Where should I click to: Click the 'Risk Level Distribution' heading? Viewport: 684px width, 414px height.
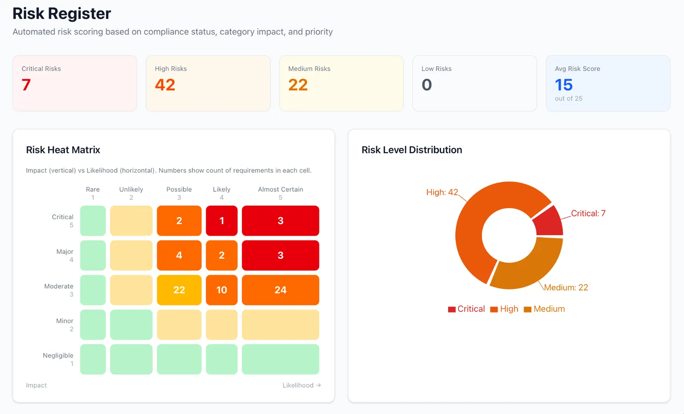[x=412, y=150]
